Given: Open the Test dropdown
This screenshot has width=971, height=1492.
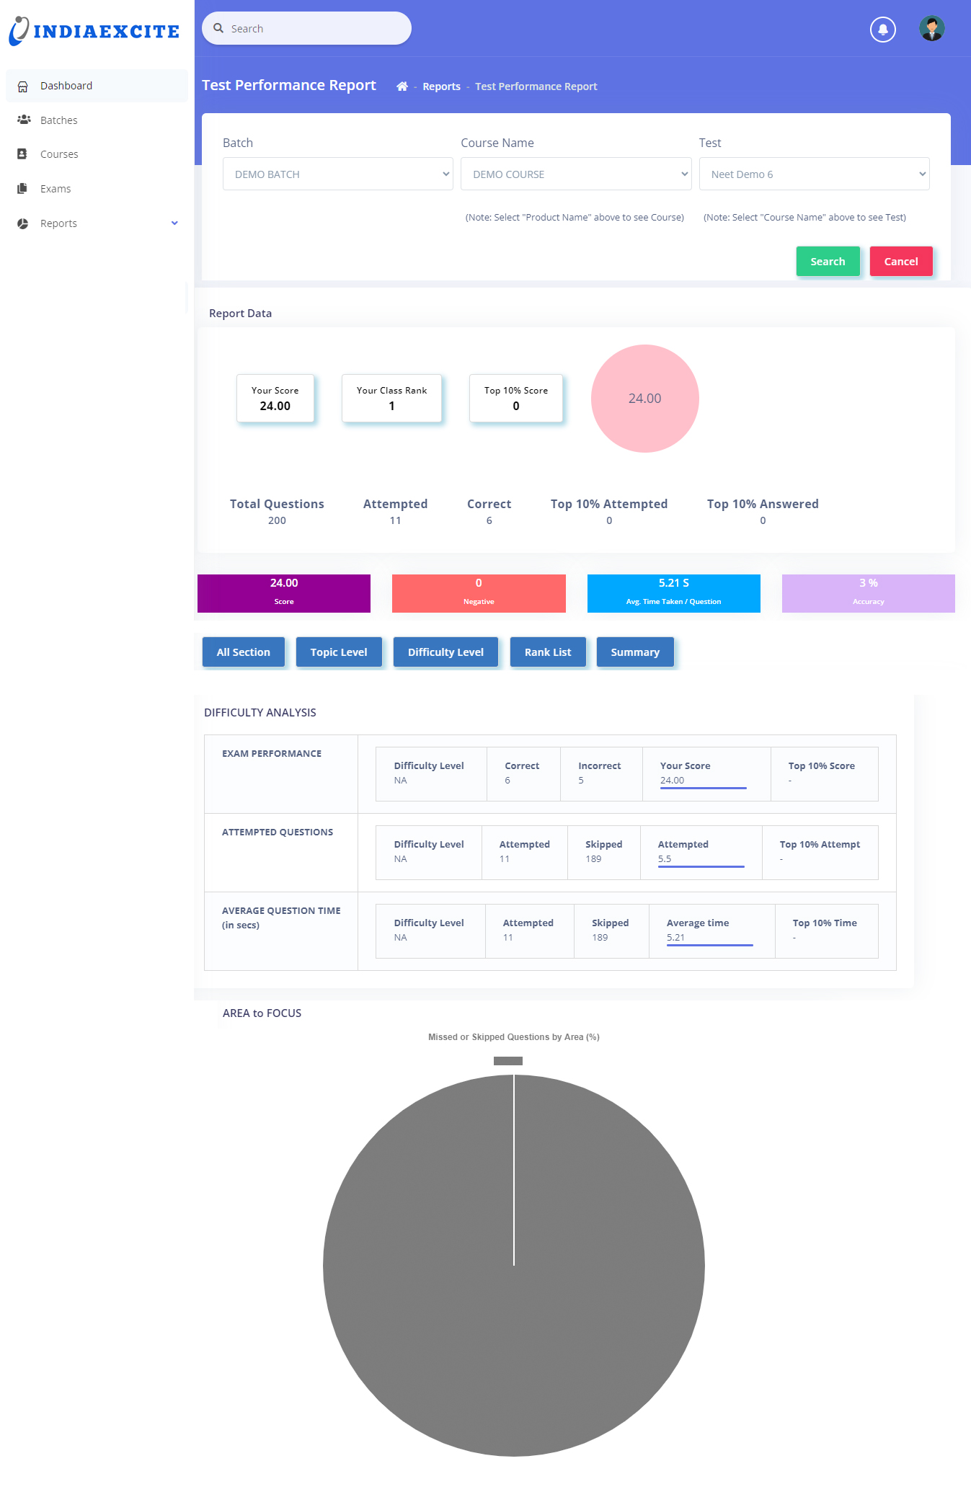Looking at the screenshot, I should click(813, 174).
